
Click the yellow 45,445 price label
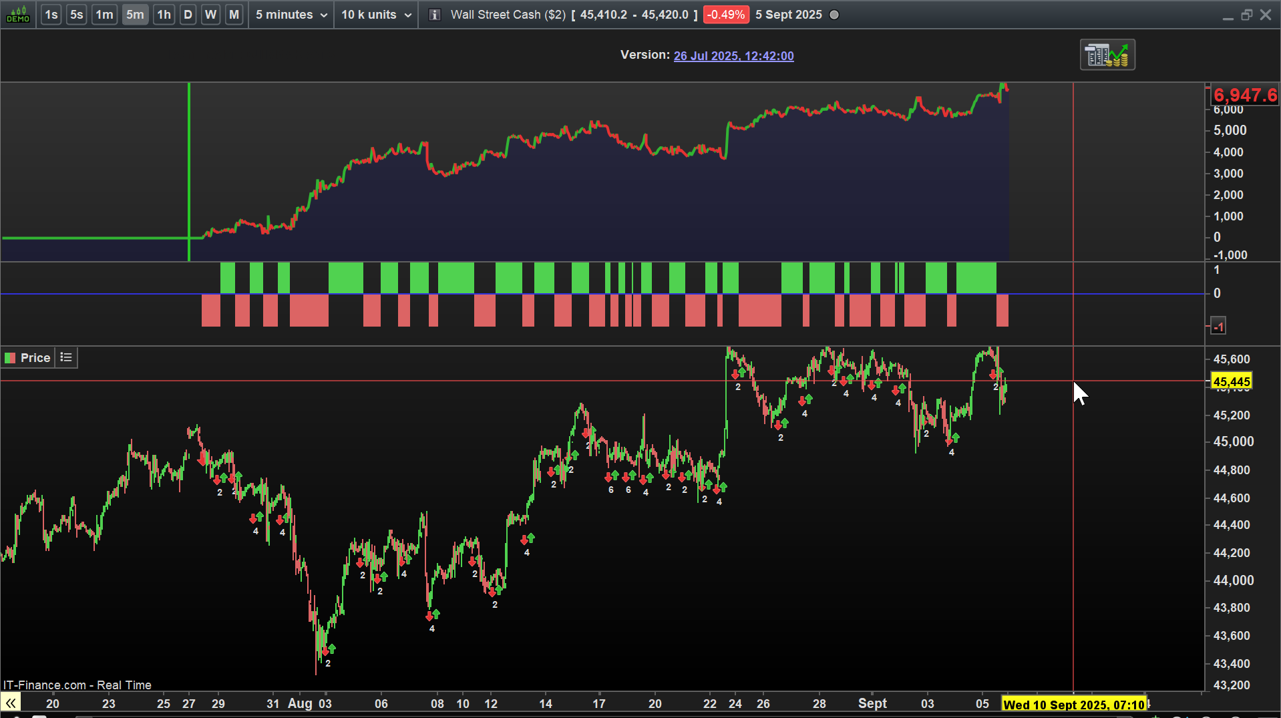pyautogui.click(x=1231, y=381)
